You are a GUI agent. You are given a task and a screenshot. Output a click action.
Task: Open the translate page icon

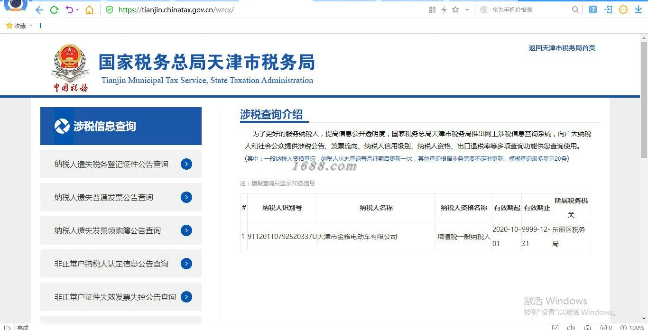point(593,9)
